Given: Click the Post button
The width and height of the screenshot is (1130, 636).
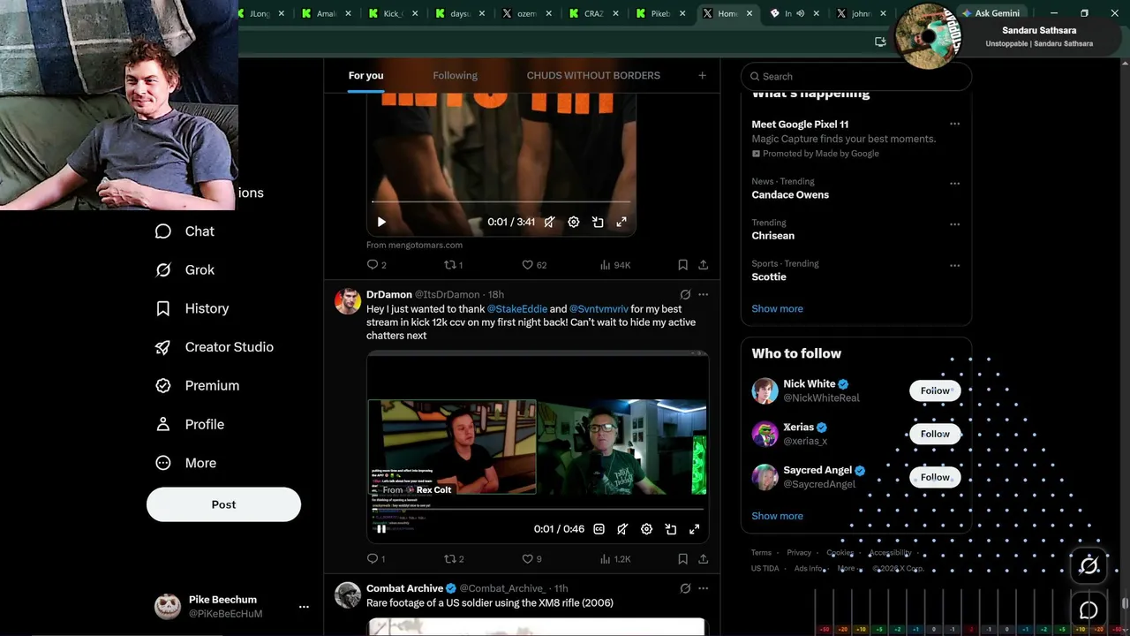Looking at the screenshot, I should click(x=223, y=504).
